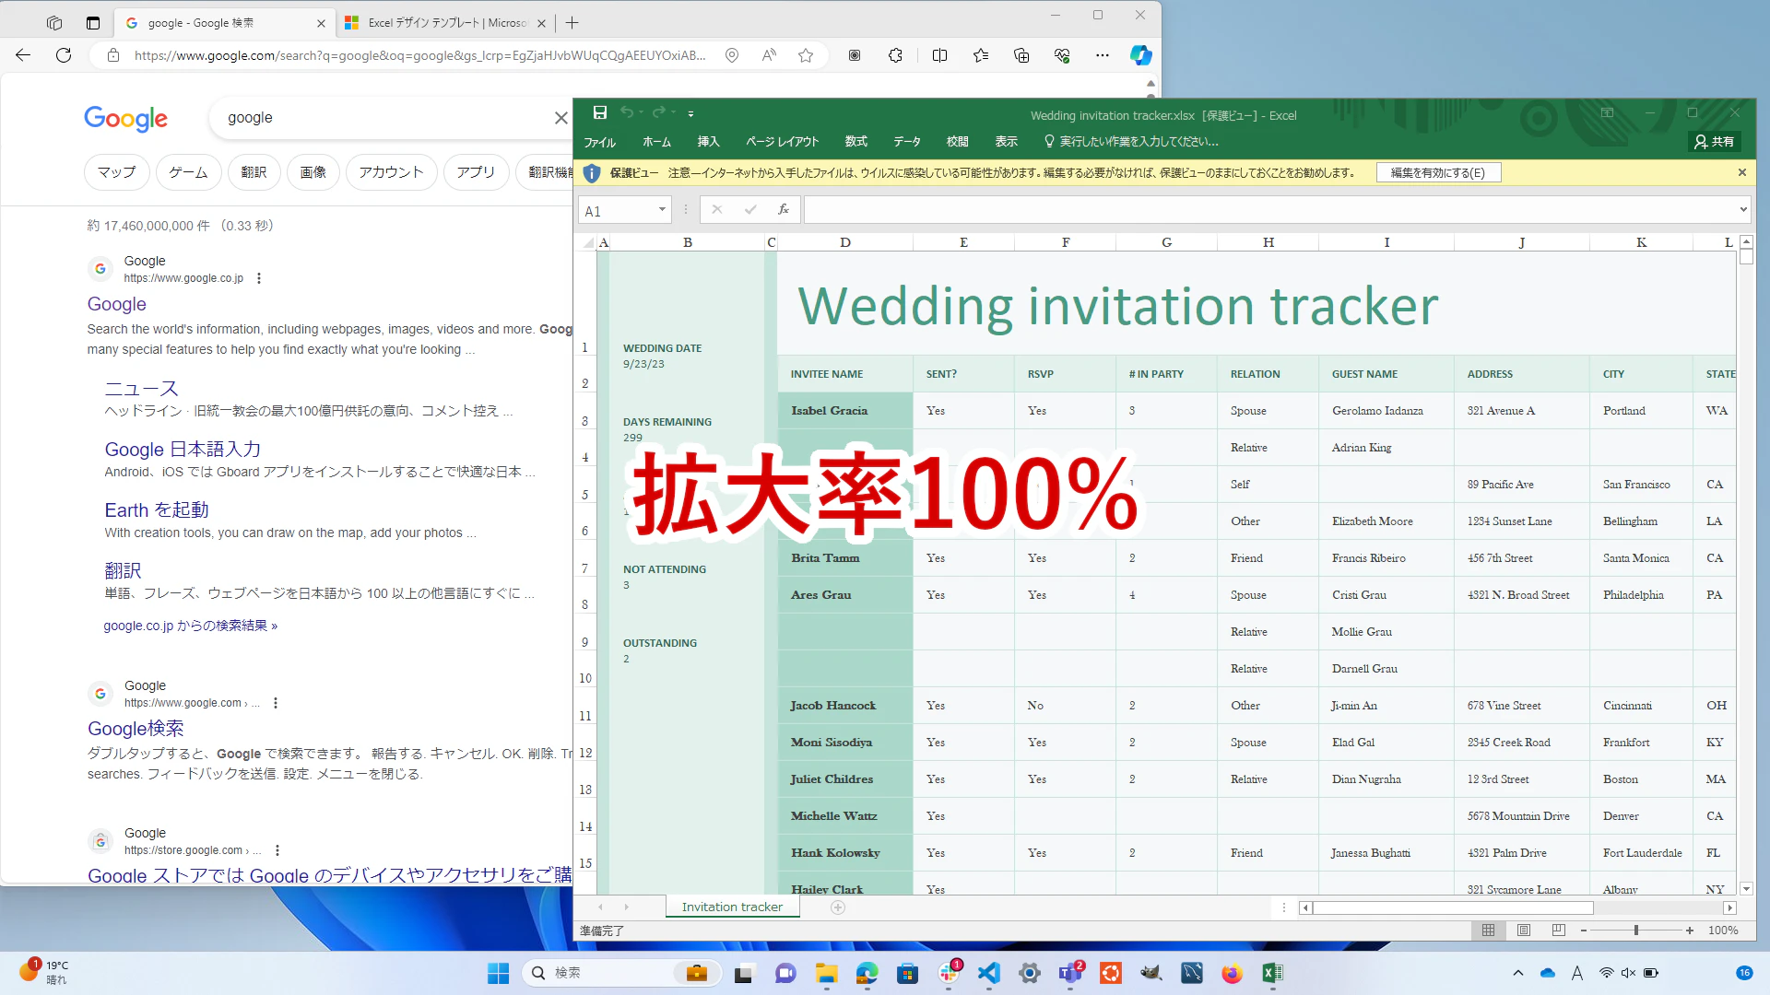Screen dimensions: 1770x995
Task: Open the Earth を起動 link
Action: [157, 510]
